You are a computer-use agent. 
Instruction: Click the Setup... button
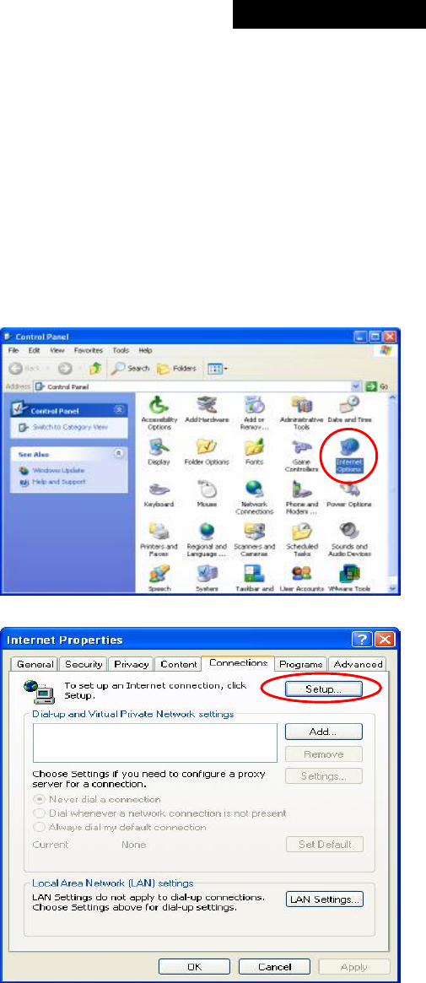tap(323, 689)
